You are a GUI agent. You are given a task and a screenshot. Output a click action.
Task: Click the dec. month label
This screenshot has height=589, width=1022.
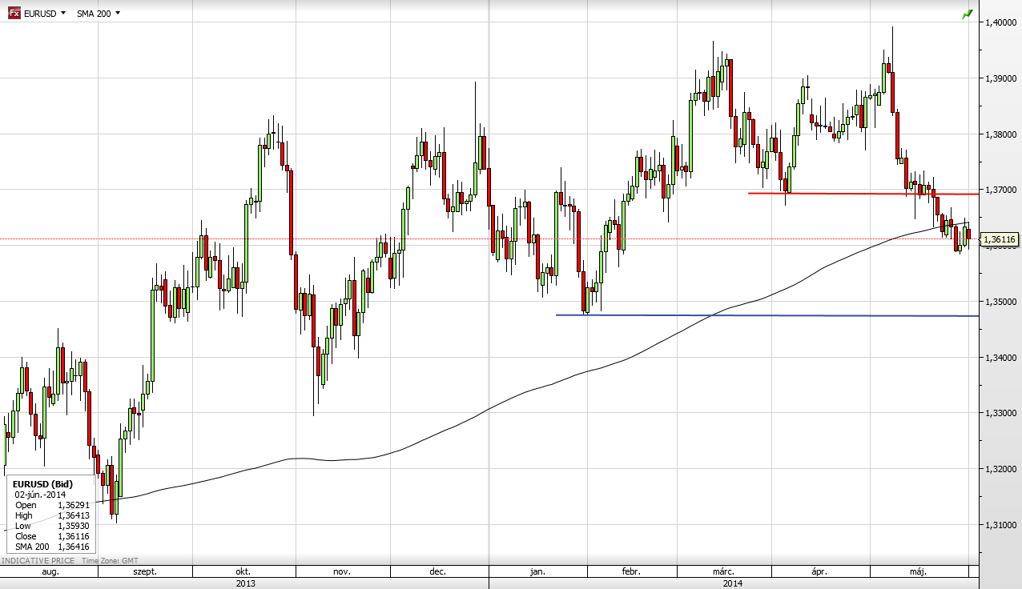tap(438, 572)
